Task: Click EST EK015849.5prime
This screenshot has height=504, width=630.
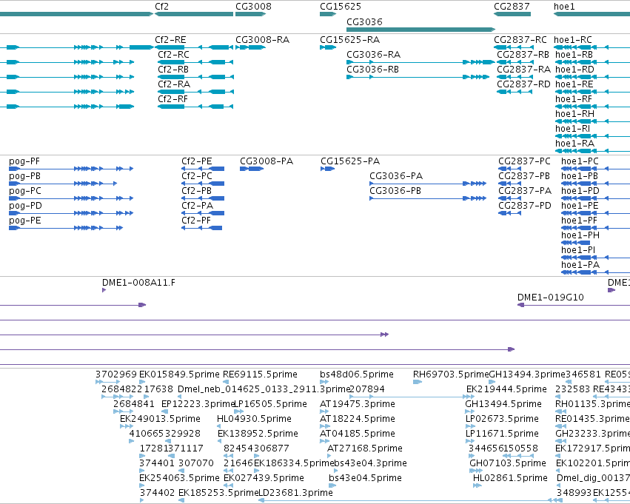Action: [x=179, y=374]
